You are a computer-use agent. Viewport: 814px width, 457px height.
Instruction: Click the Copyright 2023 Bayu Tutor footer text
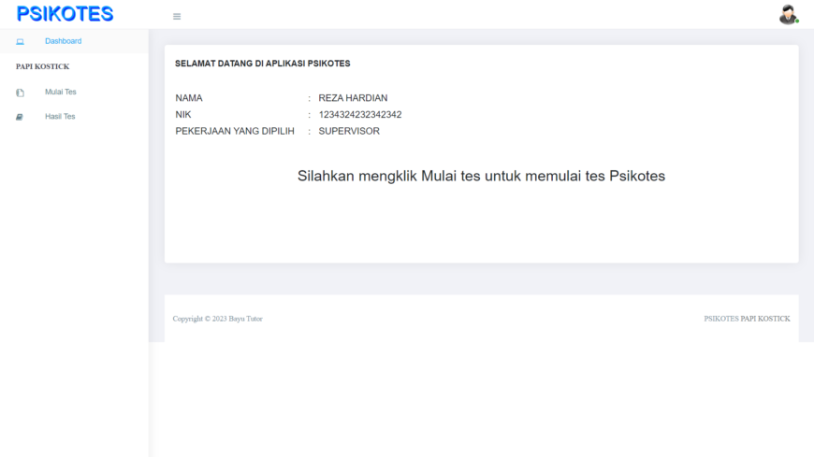click(x=217, y=319)
